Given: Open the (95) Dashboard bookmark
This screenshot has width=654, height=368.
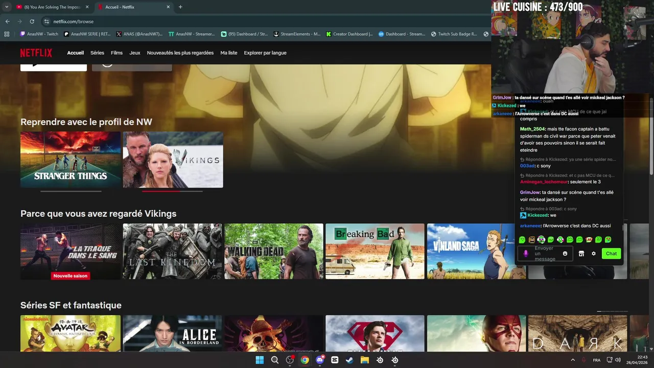Looking at the screenshot, I should click(x=244, y=34).
